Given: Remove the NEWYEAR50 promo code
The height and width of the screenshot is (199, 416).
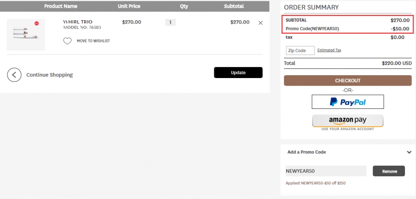Looking at the screenshot, I should coord(389,171).
